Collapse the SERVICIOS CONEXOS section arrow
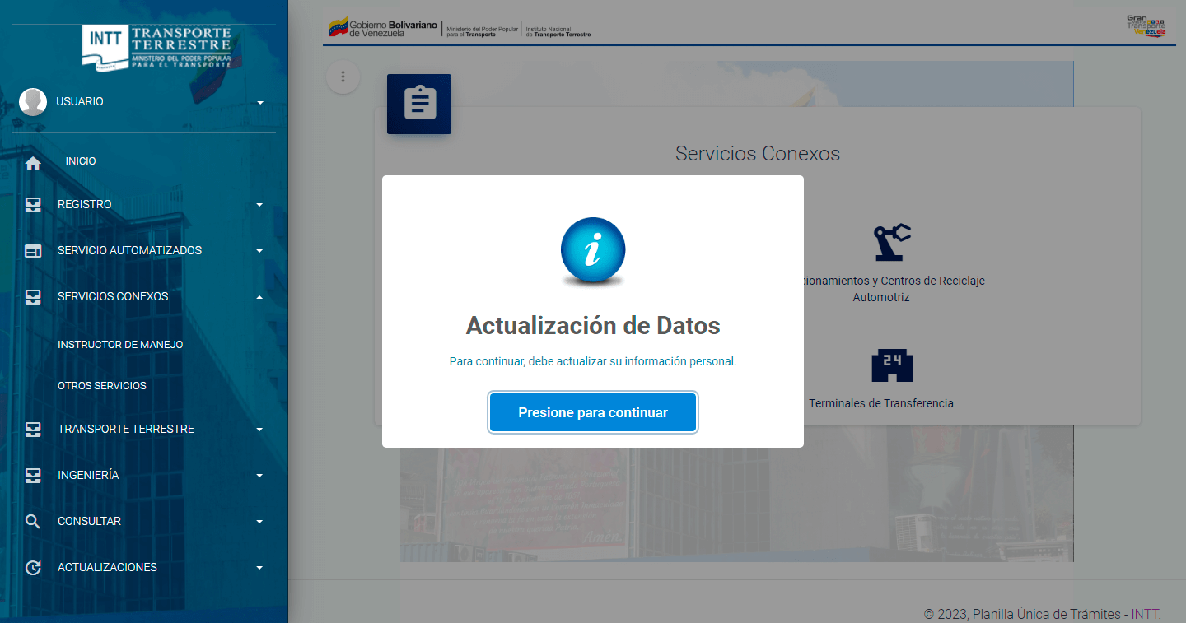This screenshot has height=623, width=1186. point(260,297)
